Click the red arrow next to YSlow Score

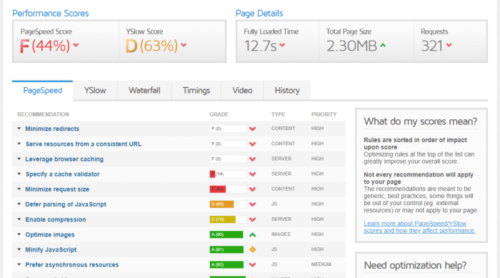[184, 45]
